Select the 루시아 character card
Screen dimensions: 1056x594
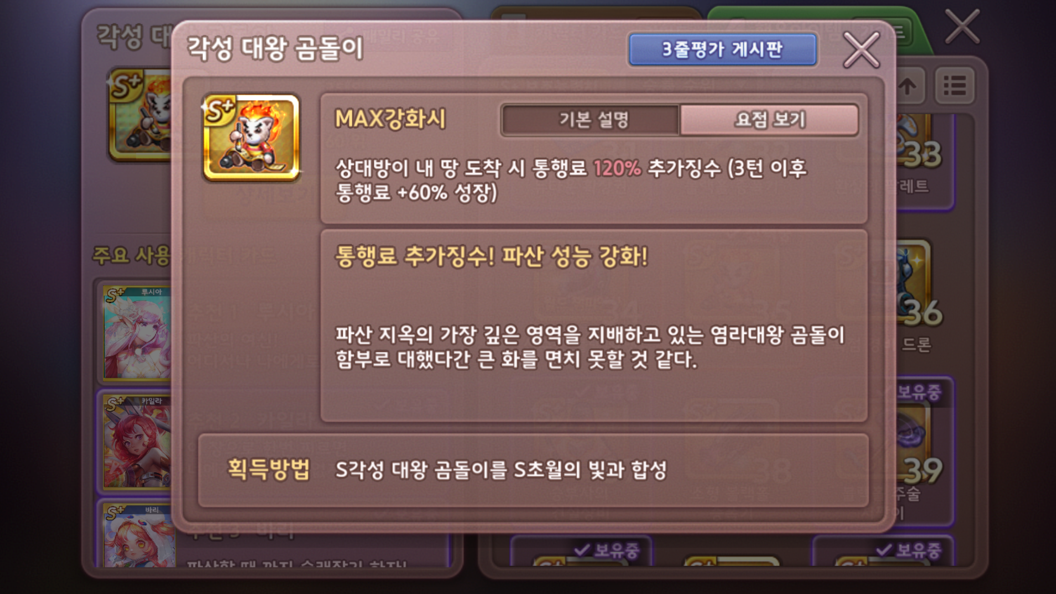click(x=137, y=332)
